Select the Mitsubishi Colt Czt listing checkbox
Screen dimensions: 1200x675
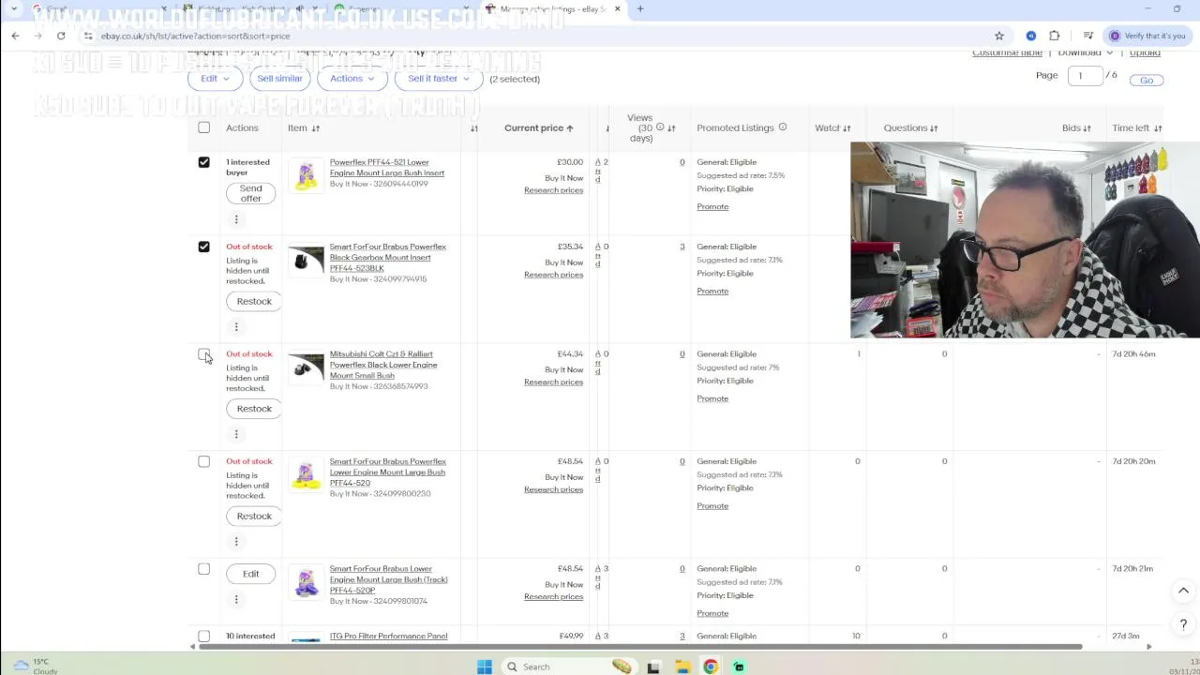[203, 354]
